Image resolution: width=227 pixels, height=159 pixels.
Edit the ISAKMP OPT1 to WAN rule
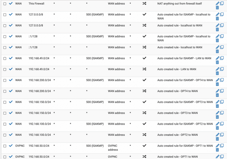pos(217,146)
